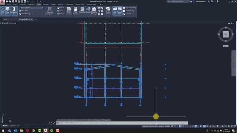Click Restore viewports button
Viewport: 237px width, 133px height.
pos(60,14)
